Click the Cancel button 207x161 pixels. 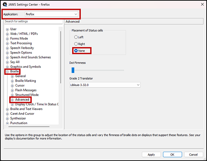coord(194,154)
